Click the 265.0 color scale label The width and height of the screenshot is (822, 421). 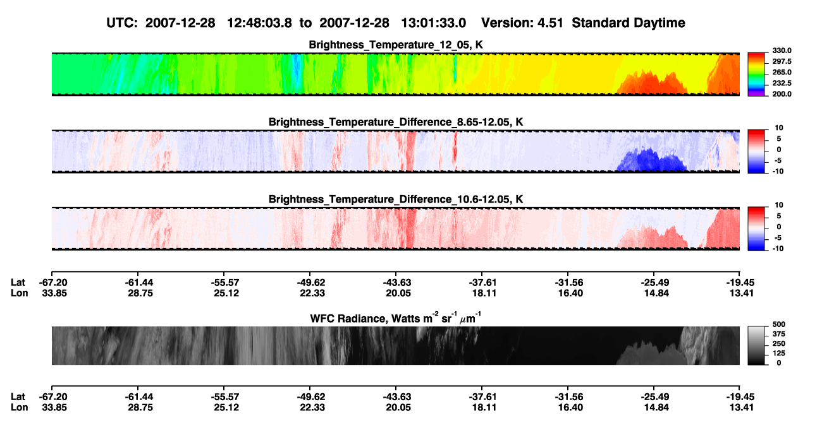782,73
